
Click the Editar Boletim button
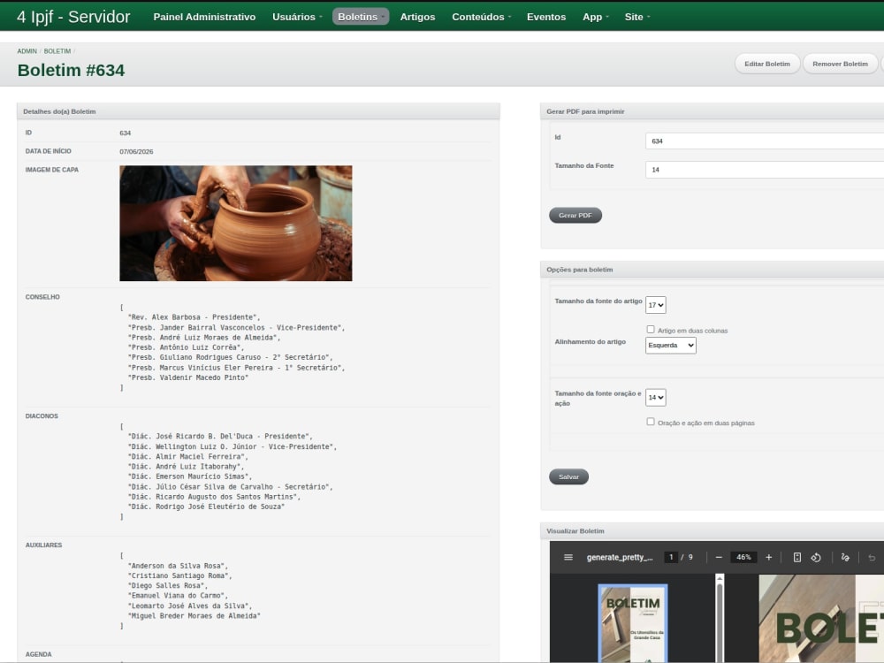[x=767, y=64]
